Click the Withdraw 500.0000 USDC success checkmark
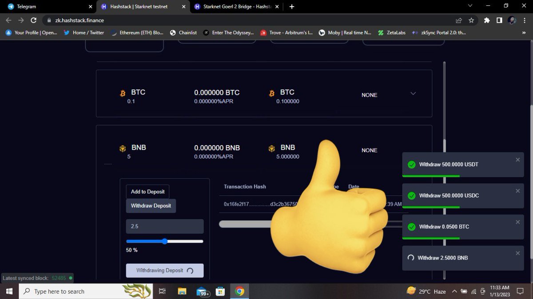 (x=411, y=196)
